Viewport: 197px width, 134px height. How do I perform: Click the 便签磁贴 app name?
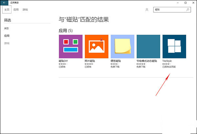116,61
